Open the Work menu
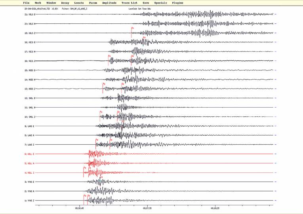This screenshot has width=303, height=214. (x=38, y=3)
